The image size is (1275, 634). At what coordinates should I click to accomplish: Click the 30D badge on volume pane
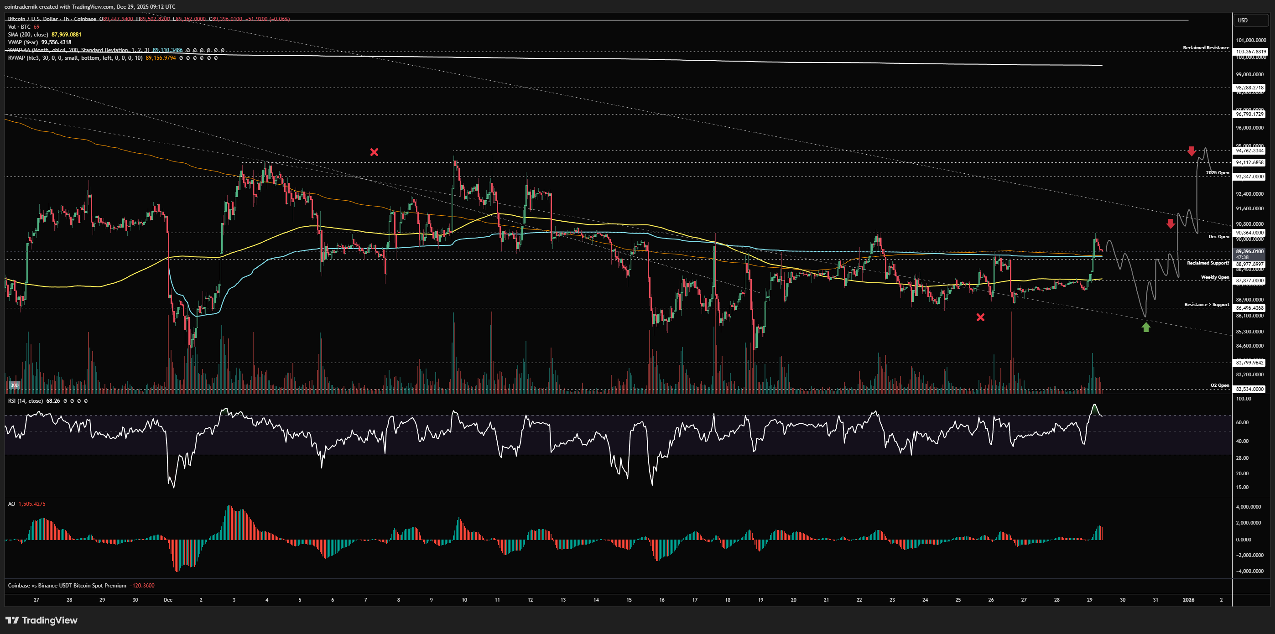[x=14, y=385]
